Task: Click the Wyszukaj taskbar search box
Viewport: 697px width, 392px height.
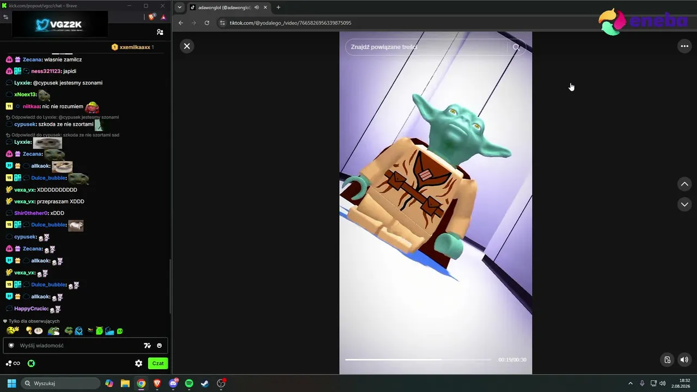Action: coord(60,383)
